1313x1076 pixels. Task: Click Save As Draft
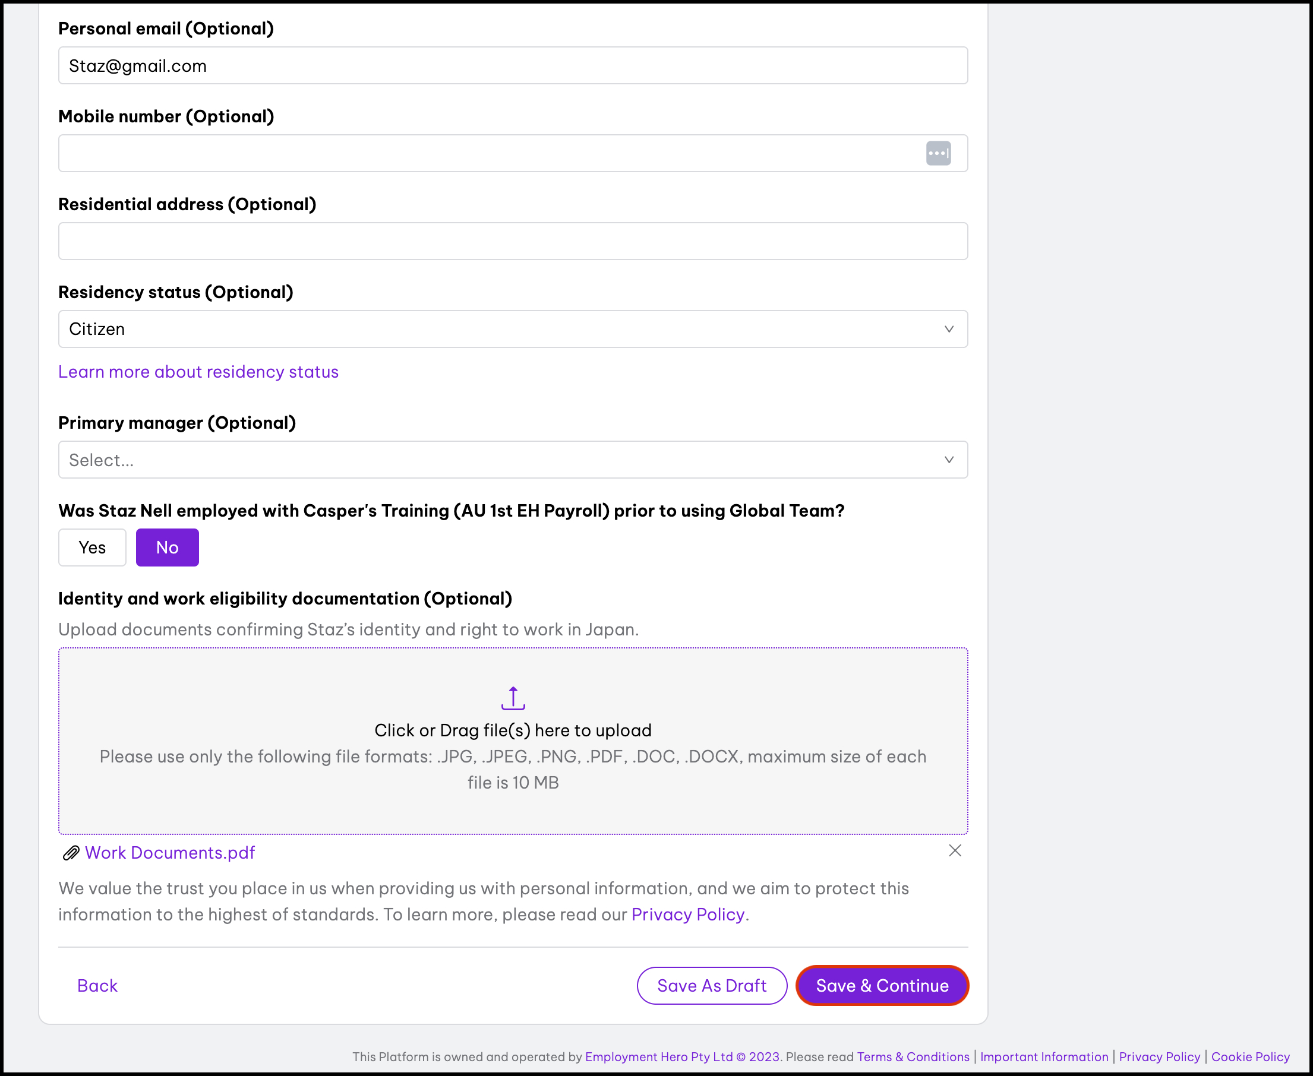[x=711, y=986]
